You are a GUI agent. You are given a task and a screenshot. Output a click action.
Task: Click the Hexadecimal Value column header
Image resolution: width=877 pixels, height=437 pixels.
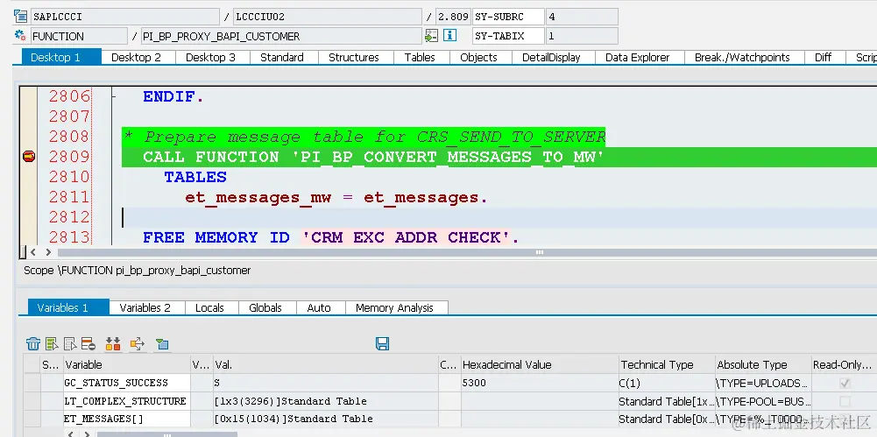tap(539, 365)
